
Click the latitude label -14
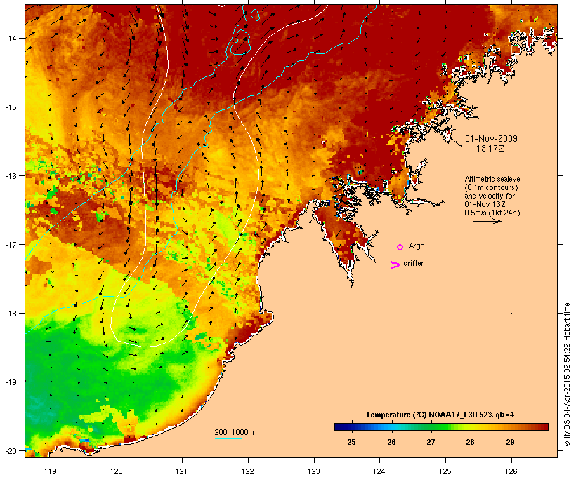coord(11,38)
